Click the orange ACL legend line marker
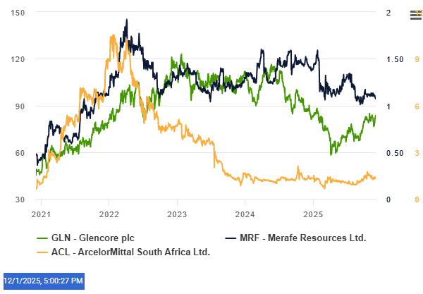Image resolution: width=423 pixels, height=294 pixels. [x=41, y=251]
